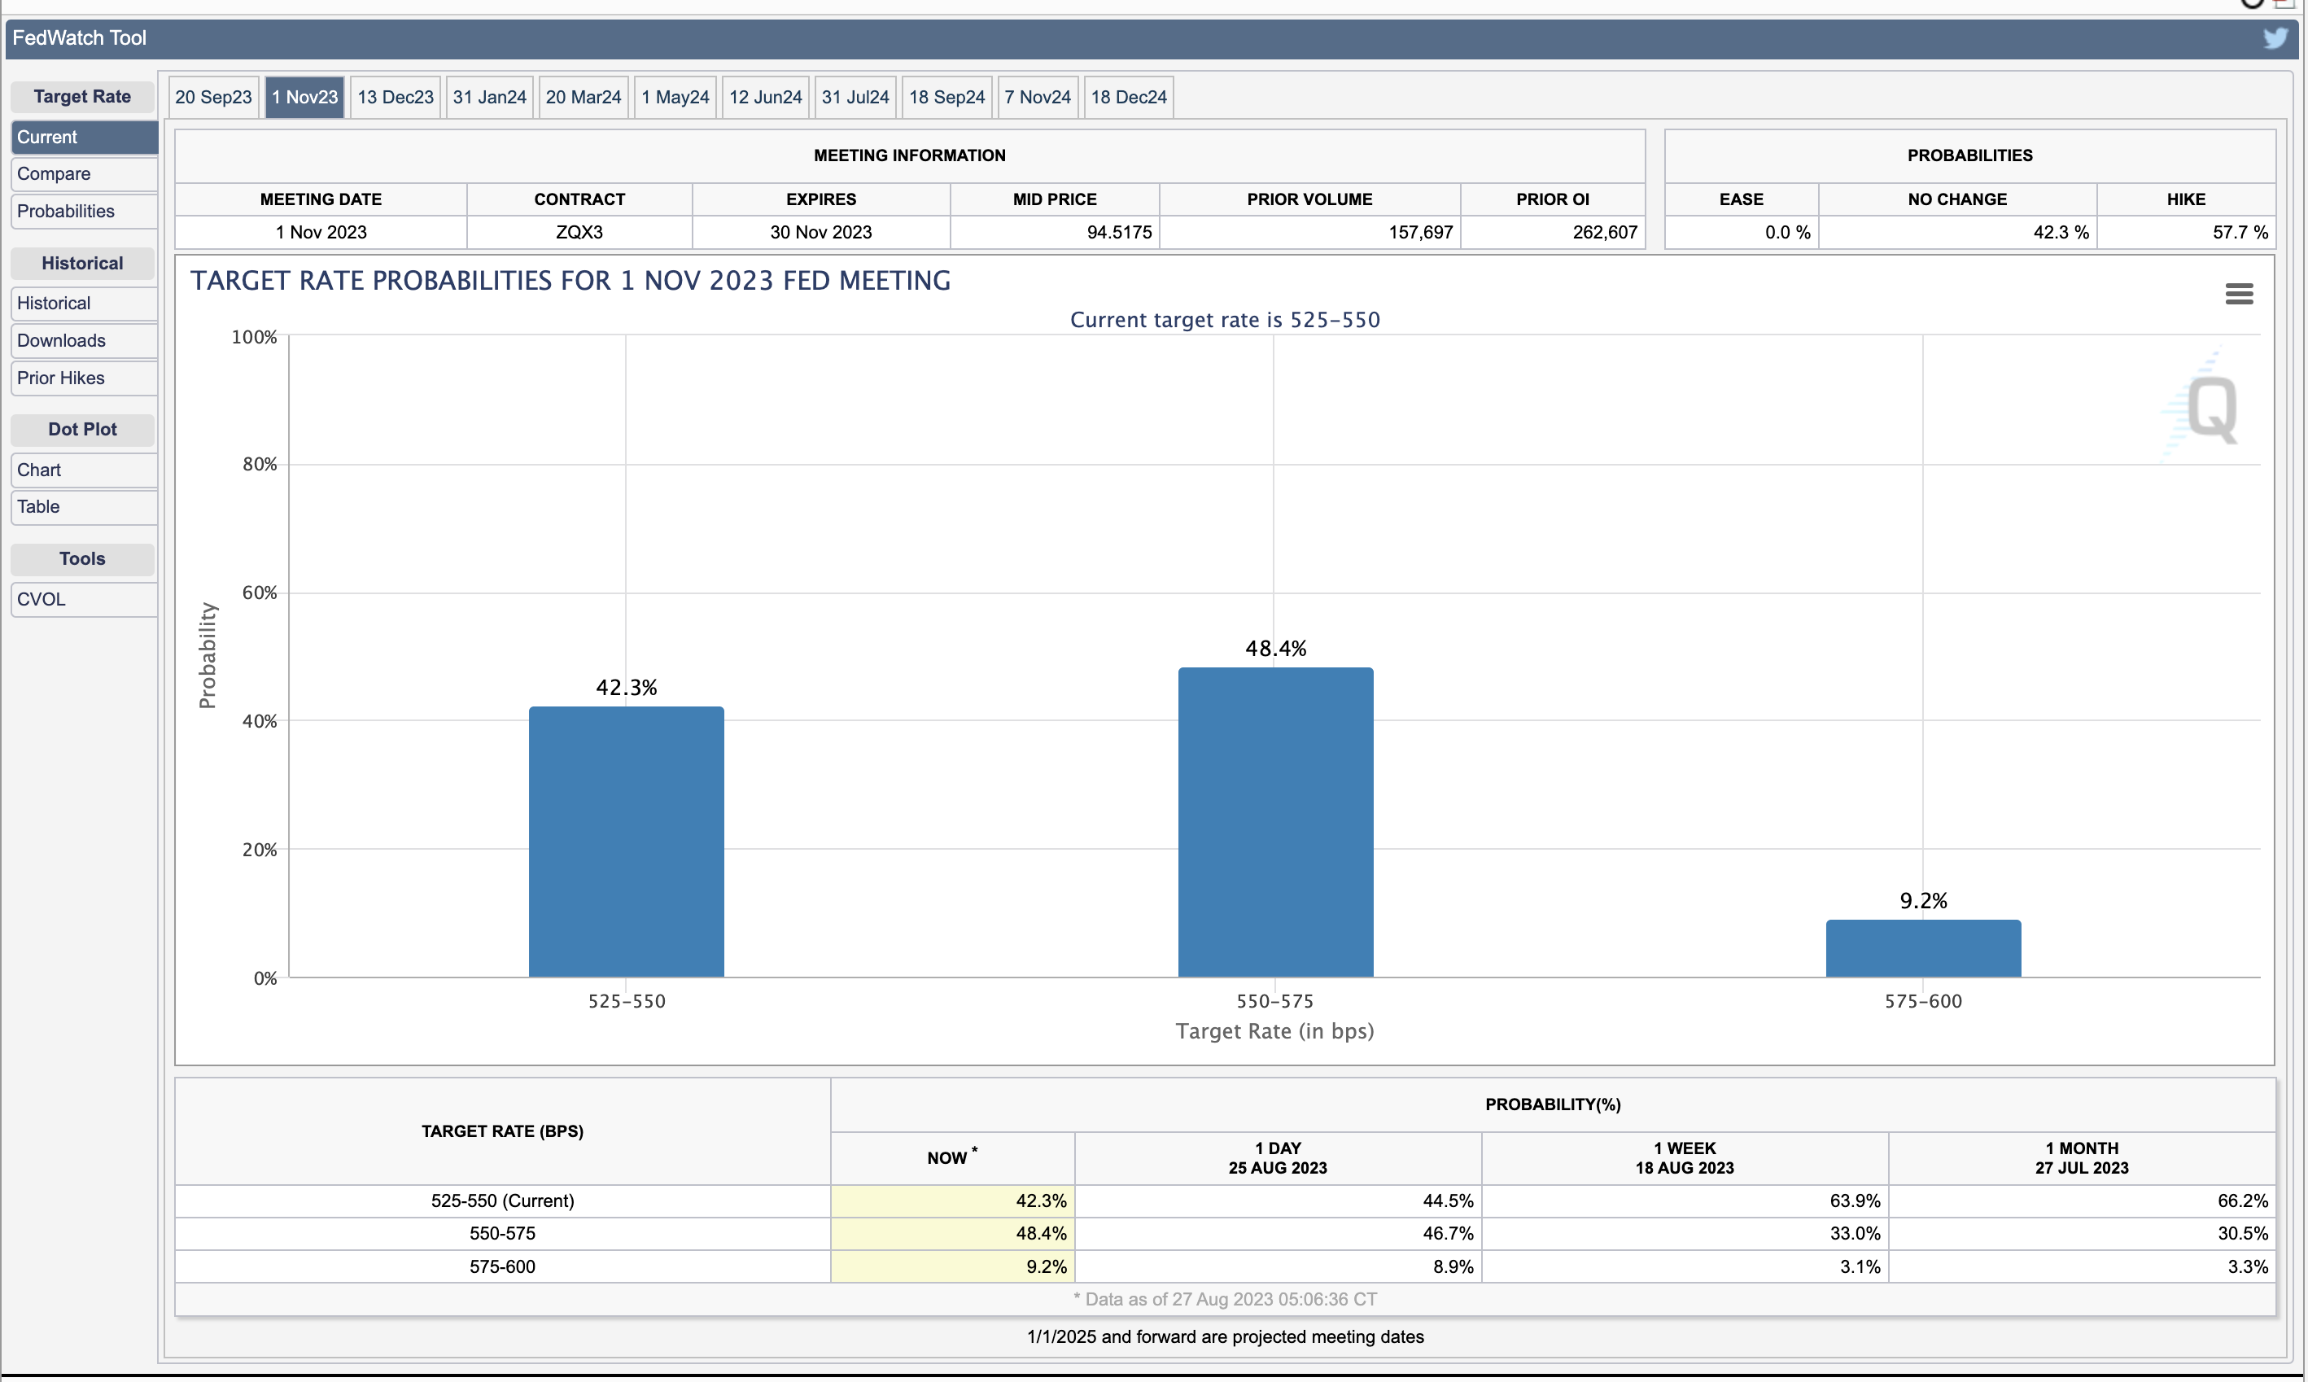Show the Dot Plot Chart
The width and height of the screenshot is (2308, 1382).
pyautogui.click(x=83, y=470)
